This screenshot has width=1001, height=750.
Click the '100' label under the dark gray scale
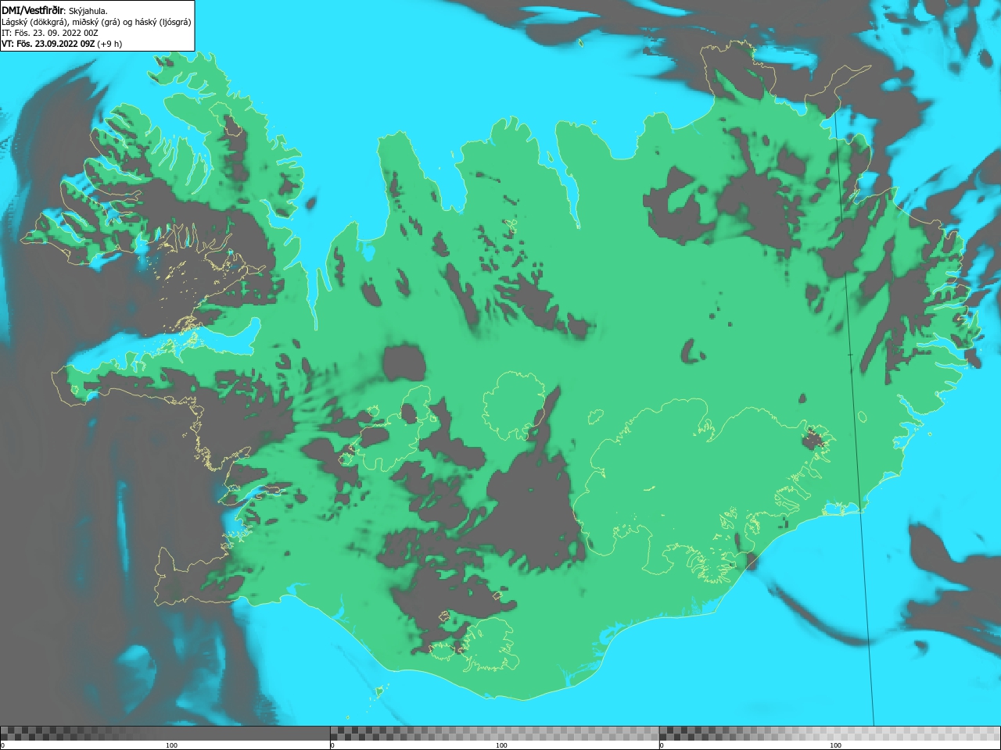pyautogui.click(x=171, y=745)
